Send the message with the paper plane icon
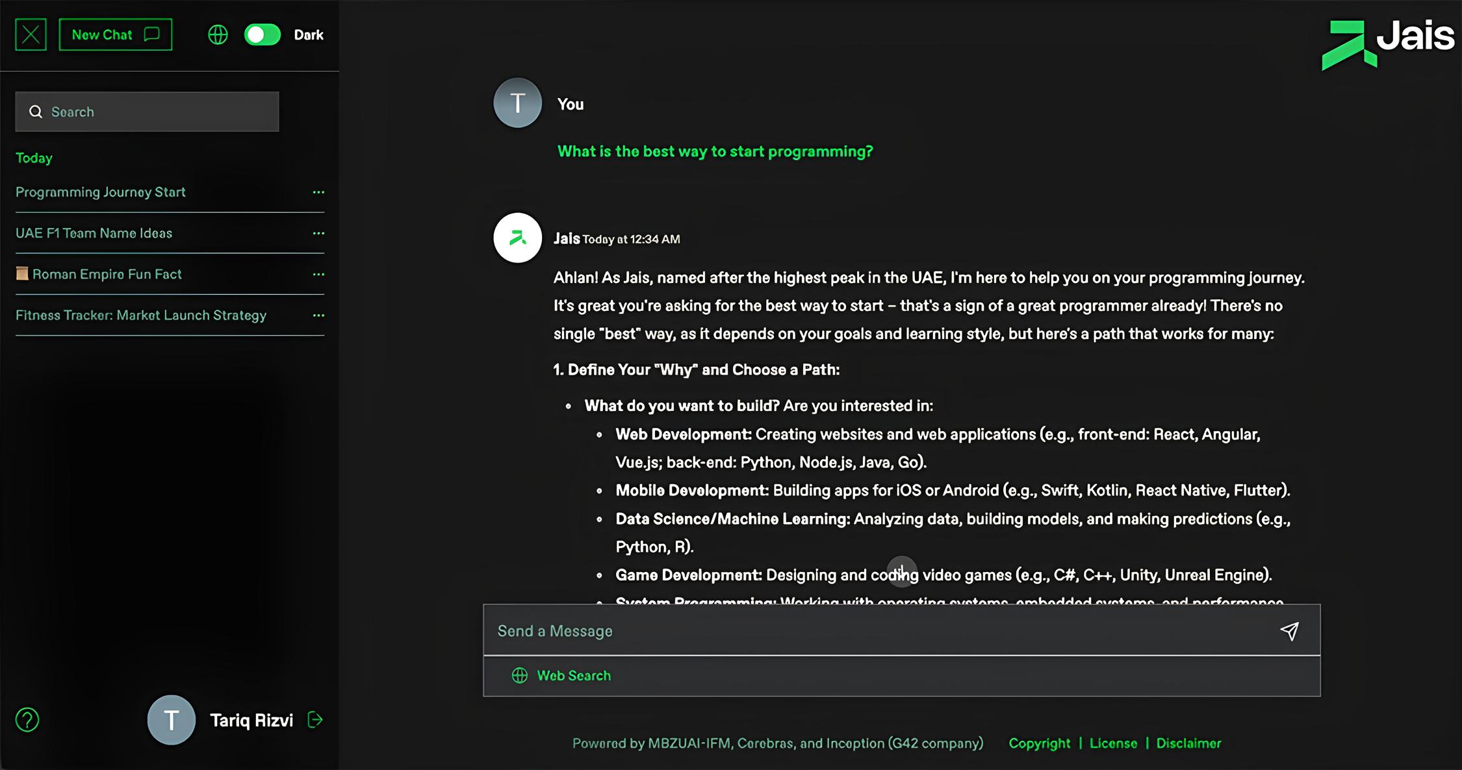Viewport: 1462px width, 770px height. click(x=1289, y=631)
